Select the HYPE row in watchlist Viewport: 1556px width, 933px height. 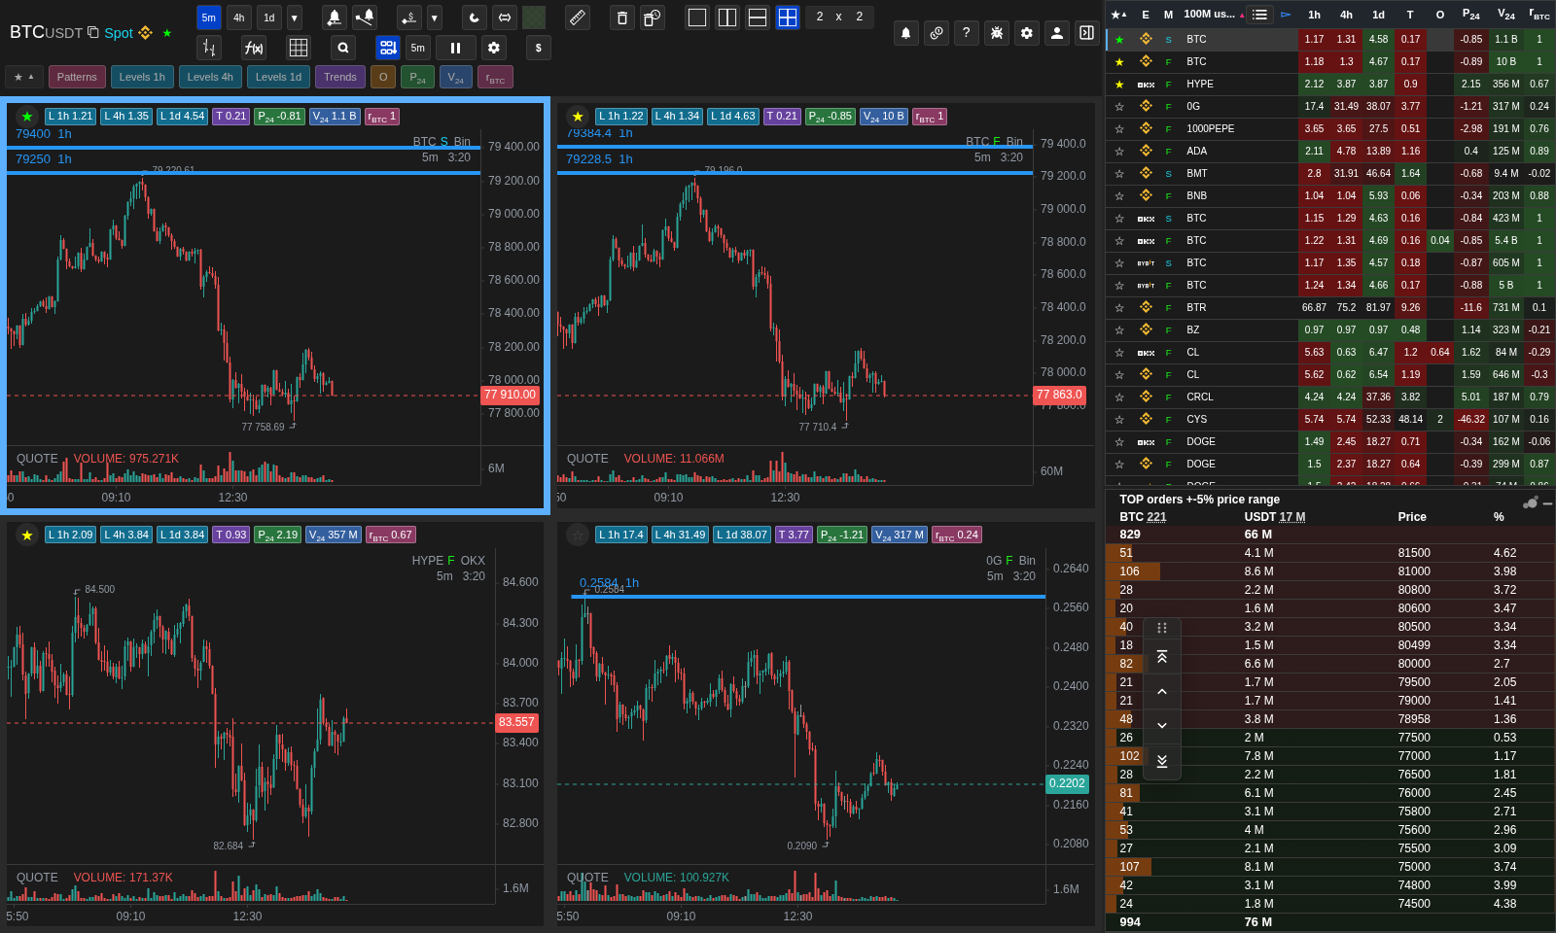pos(1329,84)
